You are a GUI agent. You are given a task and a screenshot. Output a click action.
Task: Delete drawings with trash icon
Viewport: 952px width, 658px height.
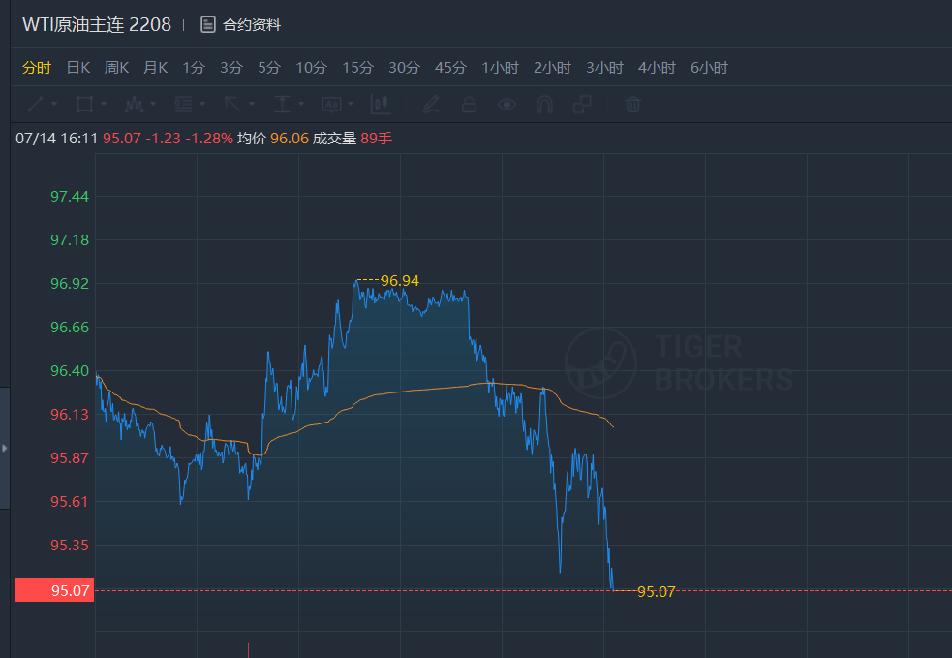tap(632, 105)
